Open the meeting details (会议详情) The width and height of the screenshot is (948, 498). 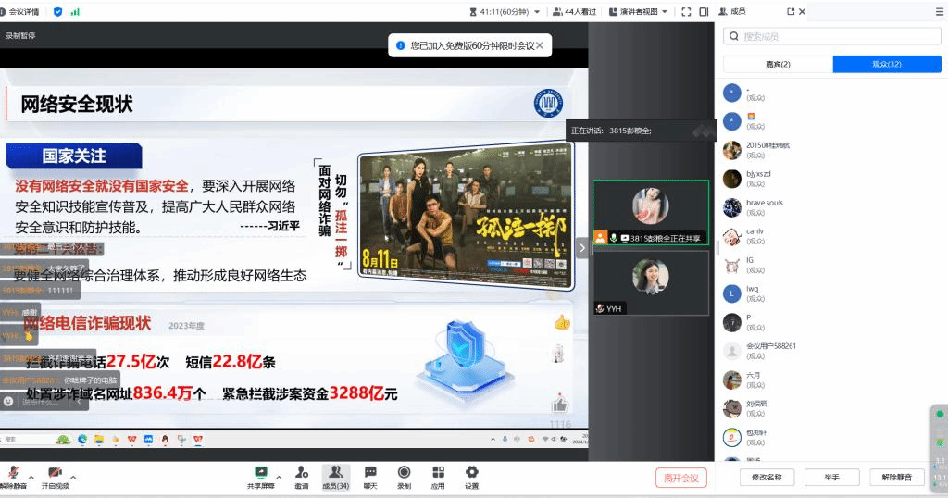[20, 11]
